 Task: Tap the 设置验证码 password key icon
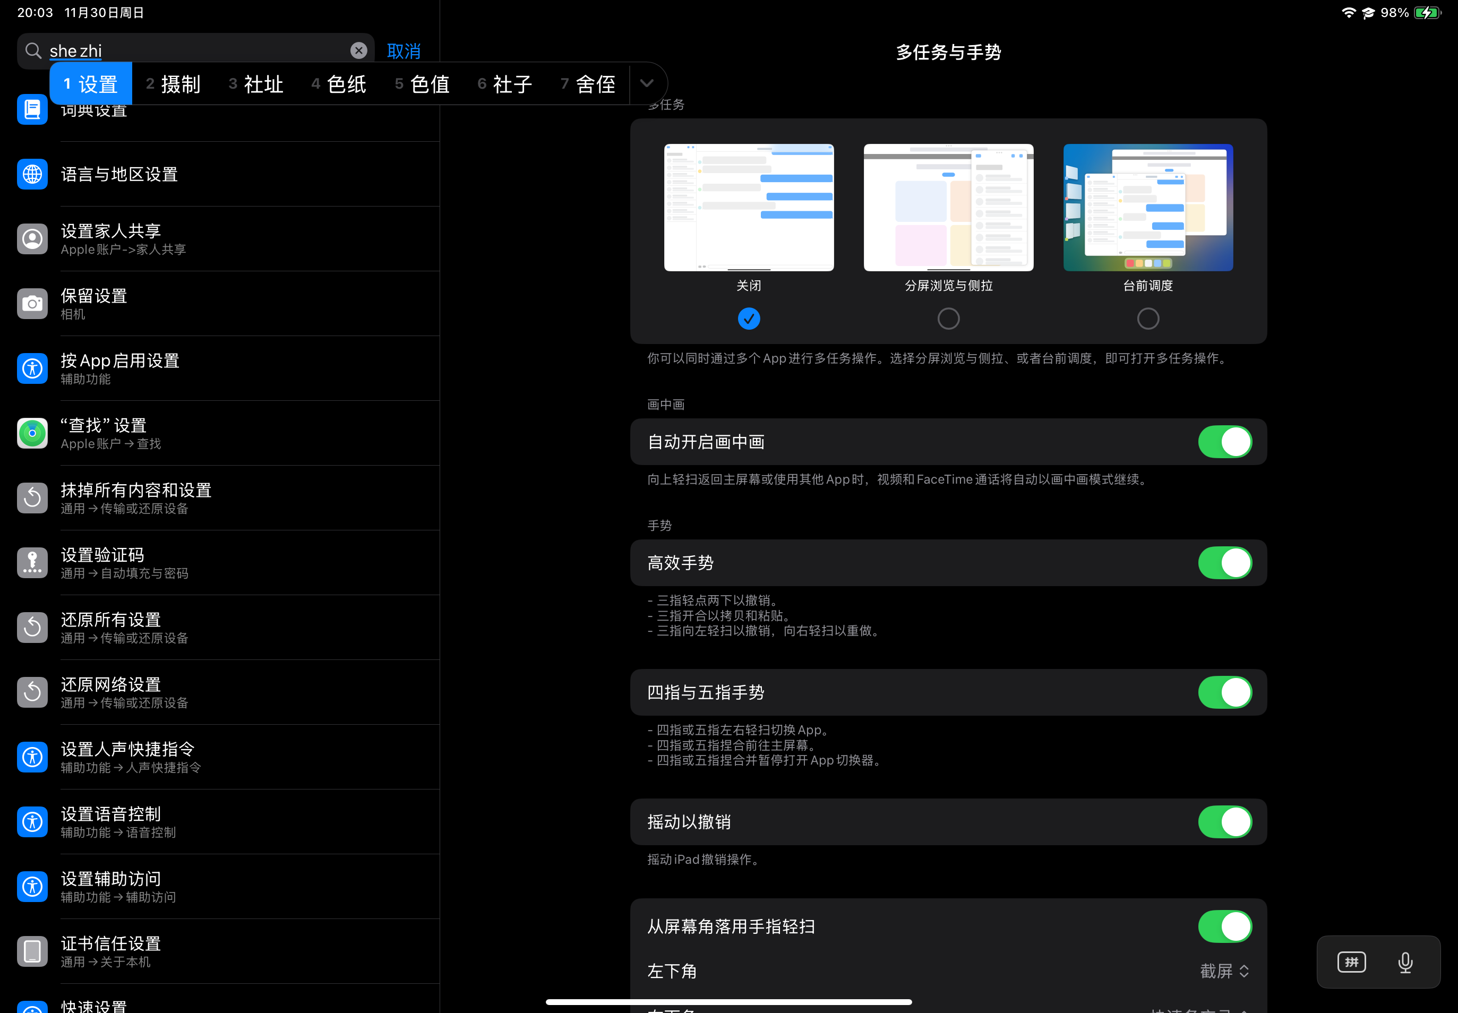32,563
